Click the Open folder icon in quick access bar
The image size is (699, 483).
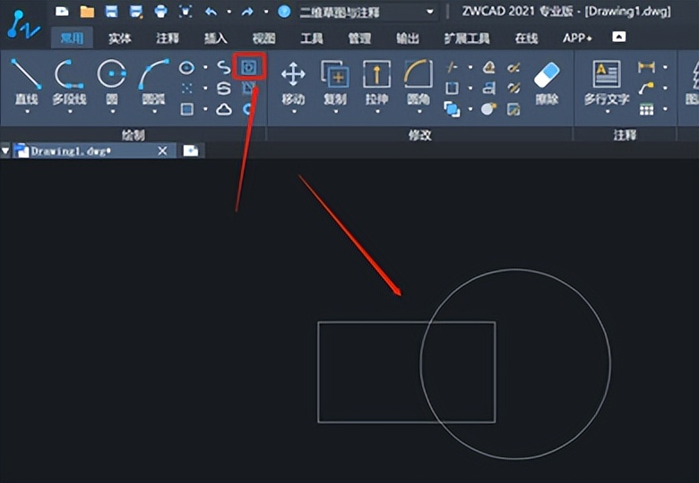point(87,11)
